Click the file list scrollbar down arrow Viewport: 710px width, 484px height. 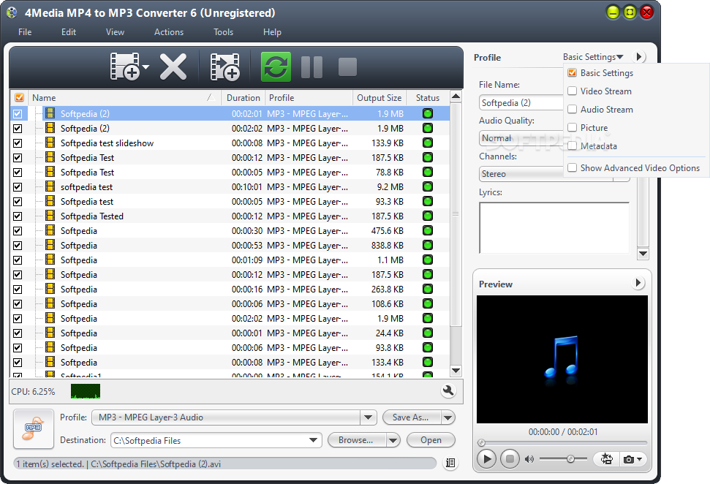(x=456, y=371)
